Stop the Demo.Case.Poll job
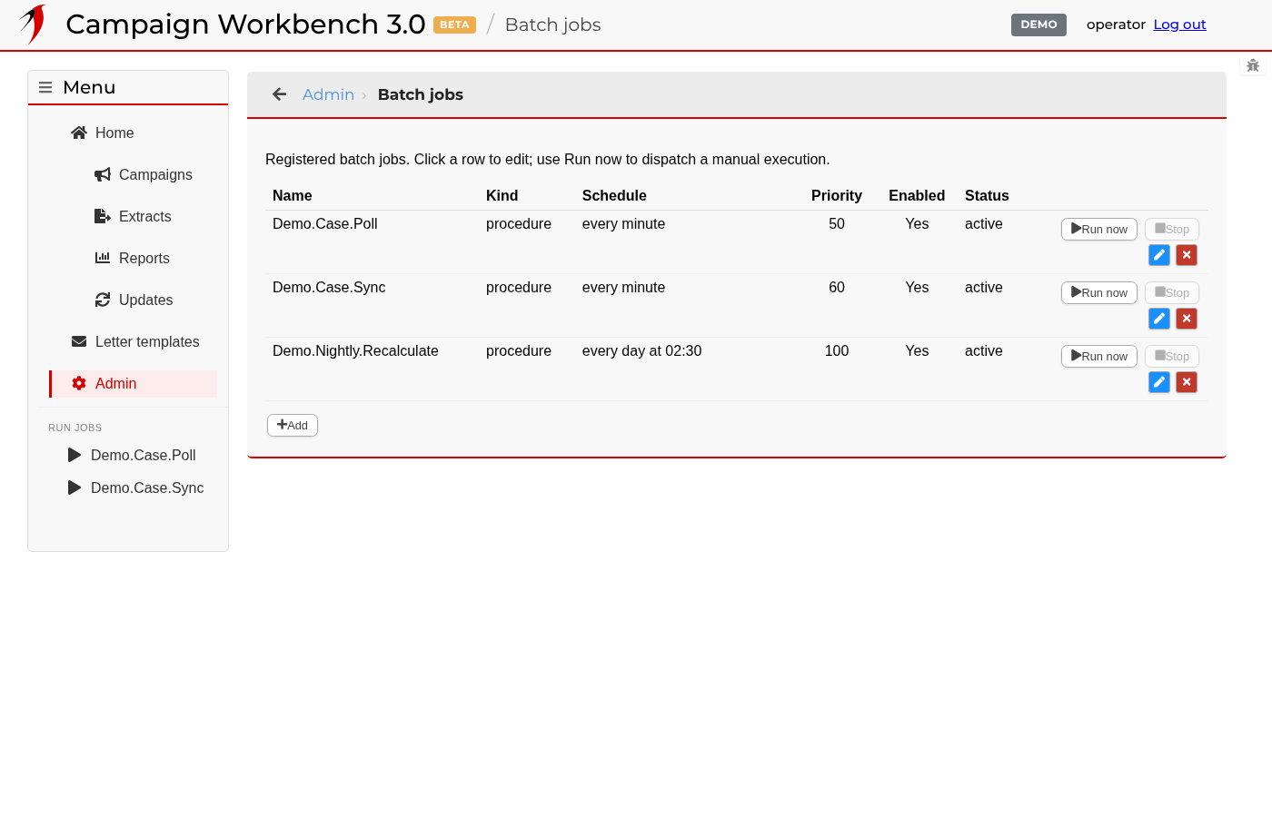 1172,230
